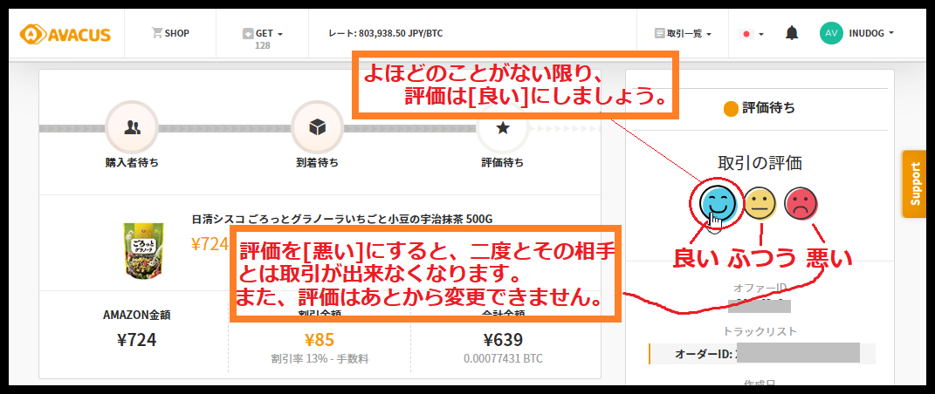Select the red frowning bad rating
Screen dimensions: 935x394
tap(801, 204)
